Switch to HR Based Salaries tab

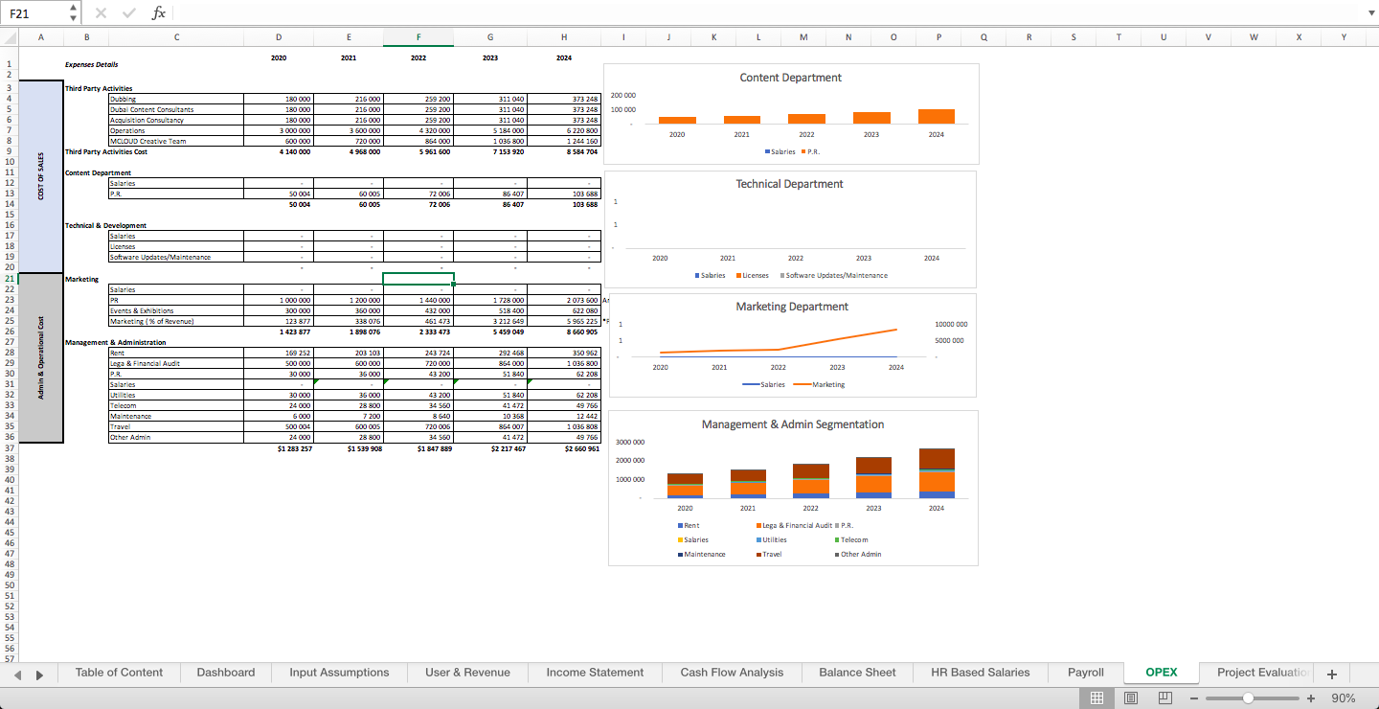pos(981,673)
